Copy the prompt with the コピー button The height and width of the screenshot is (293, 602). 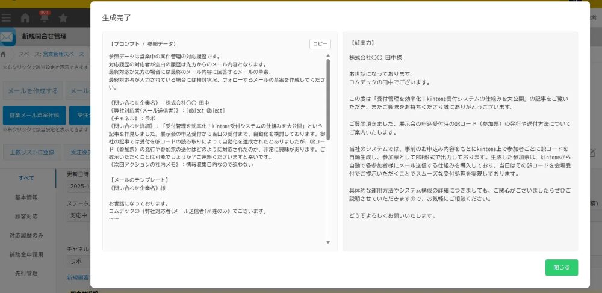(x=320, y=44)
